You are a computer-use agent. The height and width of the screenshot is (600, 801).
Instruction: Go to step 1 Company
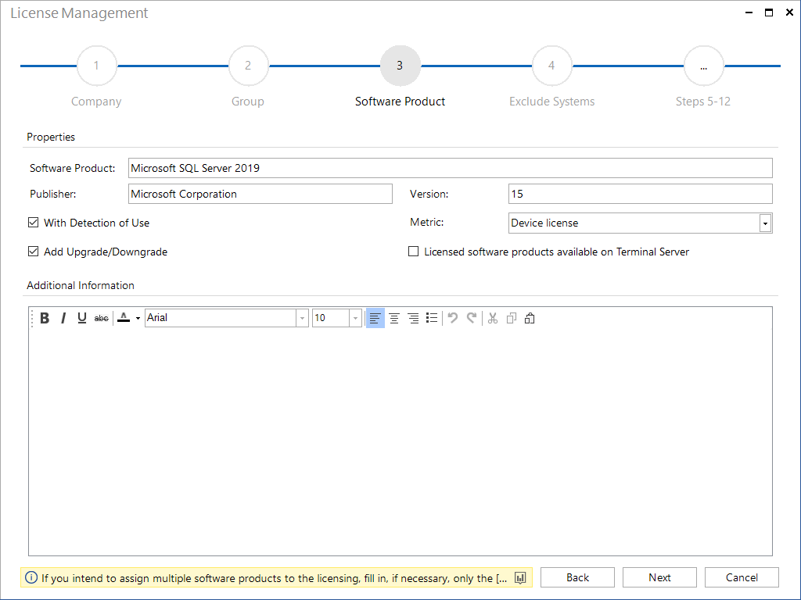click(x=96, y=66)
